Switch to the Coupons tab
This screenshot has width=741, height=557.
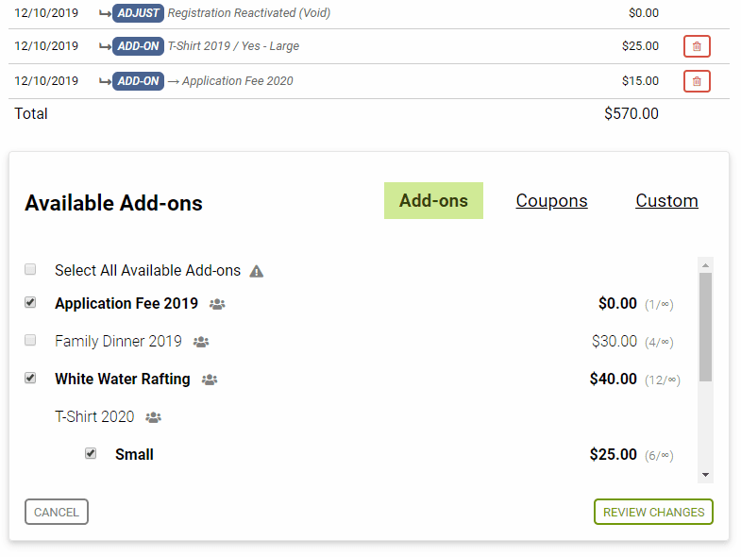click(x=551, y=200)
